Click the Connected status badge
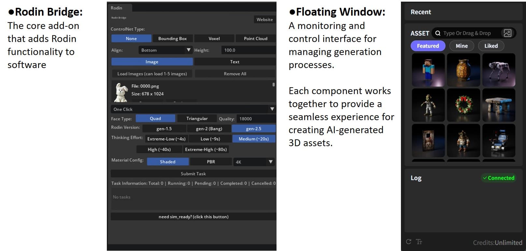Image resolution: width=526 pixels, height=251 pixels. click(499, 178)
